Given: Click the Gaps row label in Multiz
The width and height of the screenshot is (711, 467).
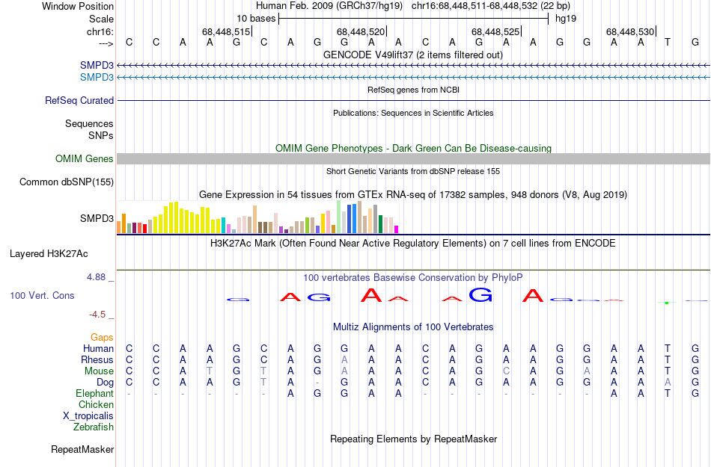Looking at the screenshot, I should [x=102, y=337].
